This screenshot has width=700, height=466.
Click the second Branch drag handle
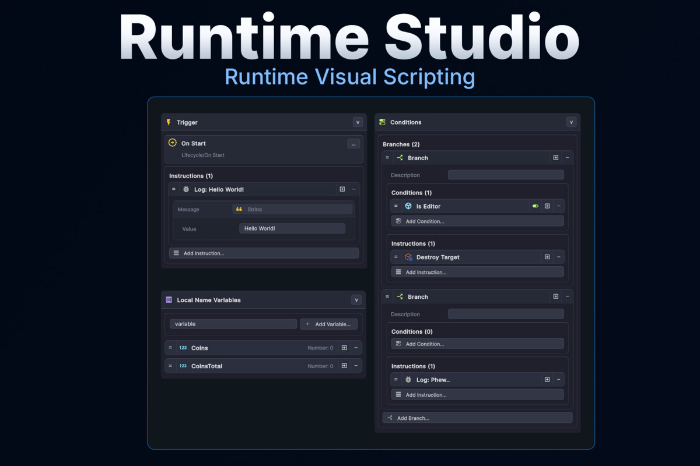click(x=387, y=296)
